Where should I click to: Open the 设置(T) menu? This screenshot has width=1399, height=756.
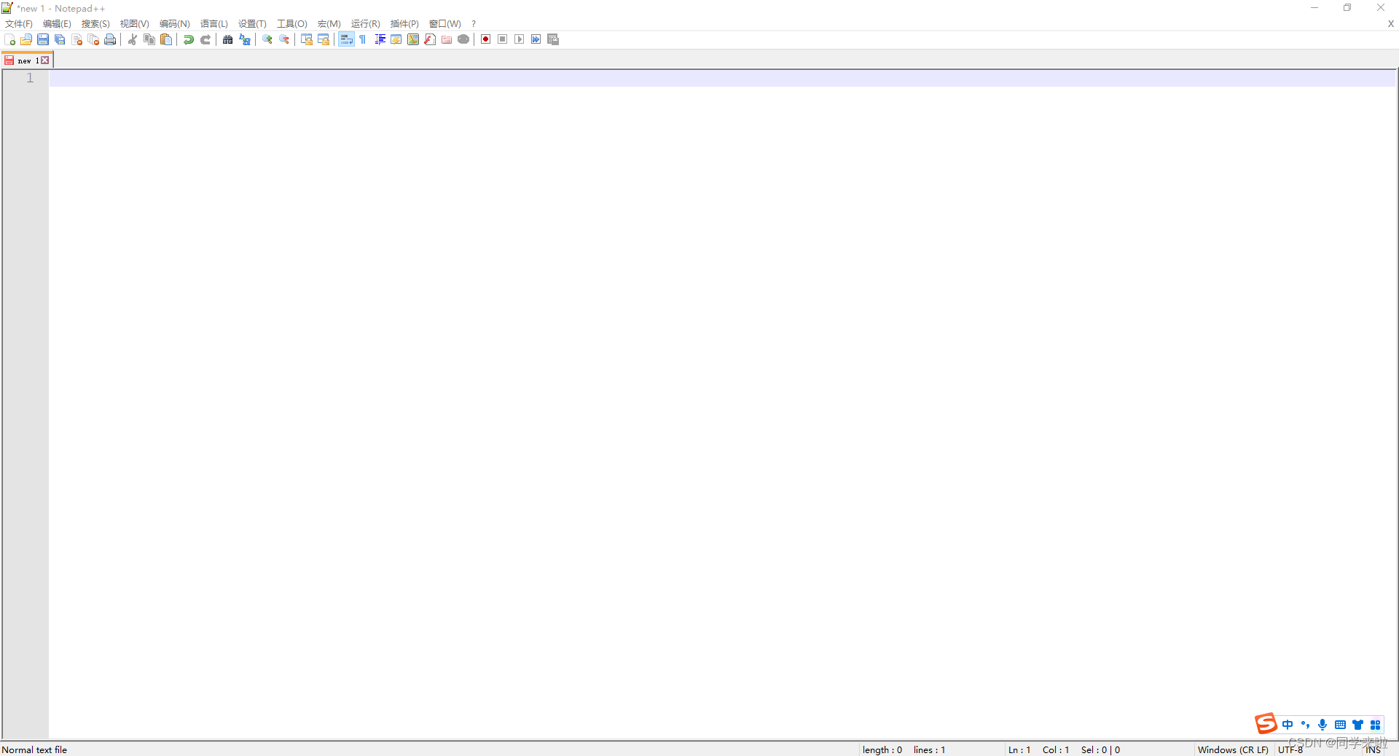[252, 24]
